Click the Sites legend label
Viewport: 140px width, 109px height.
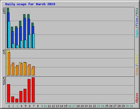[x=137, y=71]
